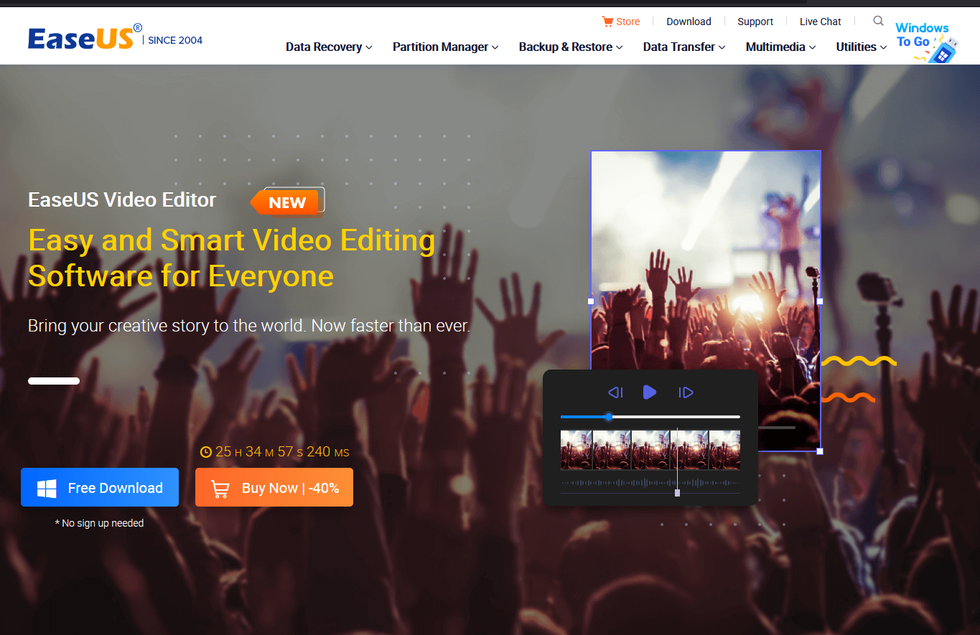The image size is (980, 635).
Task: Expand the Data Recovery dropdown
Action: click(x=329, y=47)
